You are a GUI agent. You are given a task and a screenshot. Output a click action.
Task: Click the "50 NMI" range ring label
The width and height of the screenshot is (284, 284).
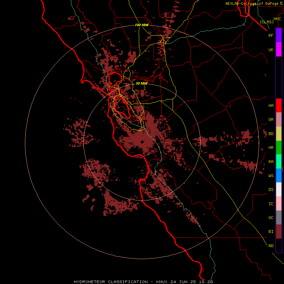tap(142, 83)
